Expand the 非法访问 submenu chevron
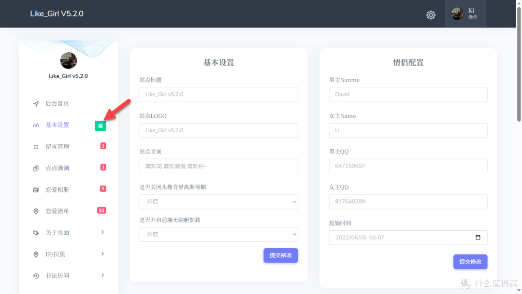 [x=102, y=275]
